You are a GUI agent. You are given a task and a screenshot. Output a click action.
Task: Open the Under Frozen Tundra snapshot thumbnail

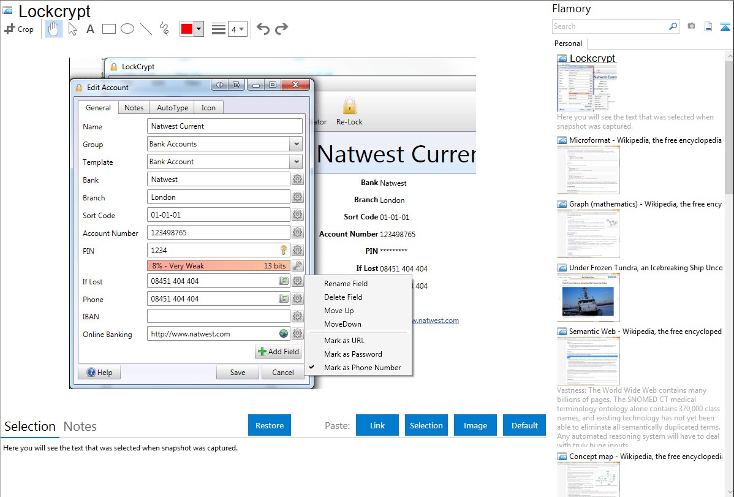pos(588,297)
